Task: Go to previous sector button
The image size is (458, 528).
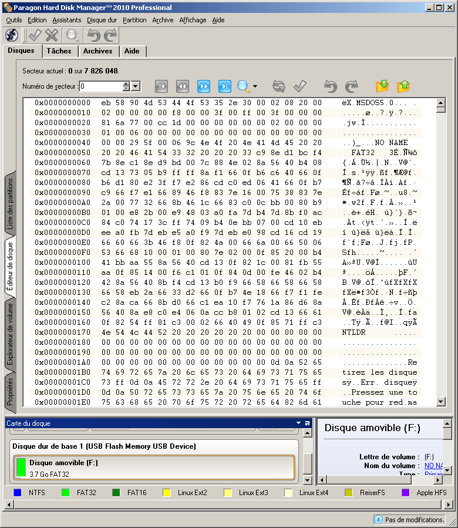Action: coord(183,86)
